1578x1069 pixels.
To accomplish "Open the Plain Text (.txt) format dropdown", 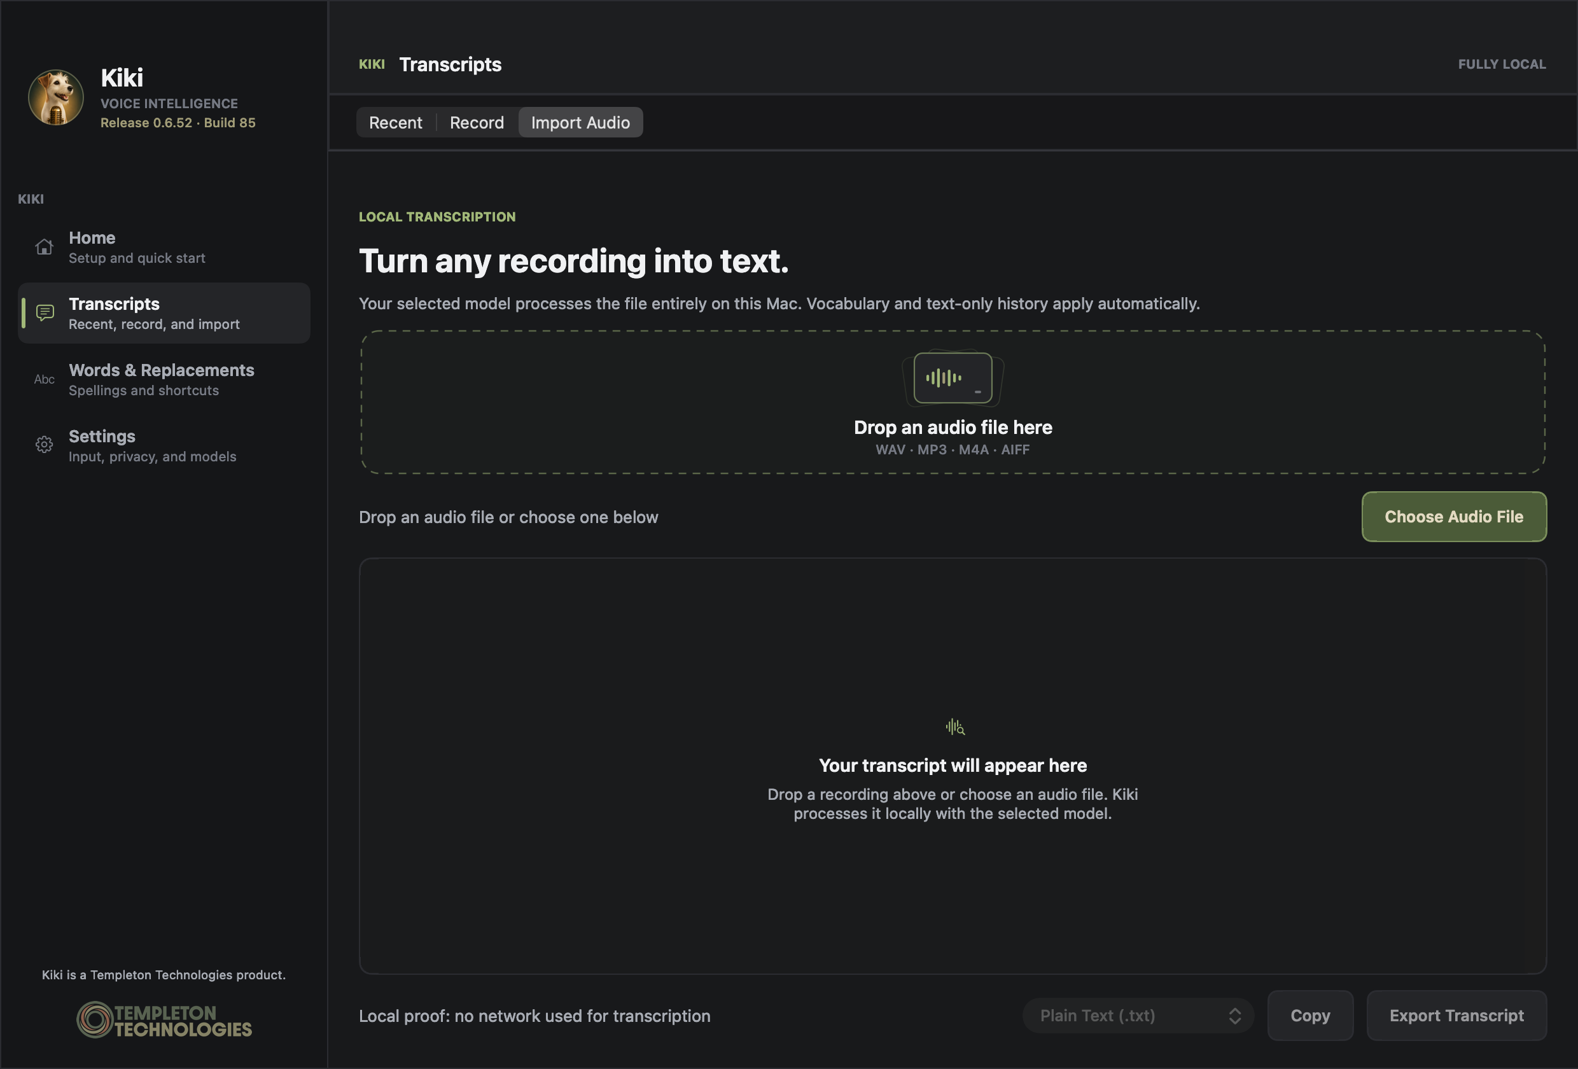I will 1138,1016.
